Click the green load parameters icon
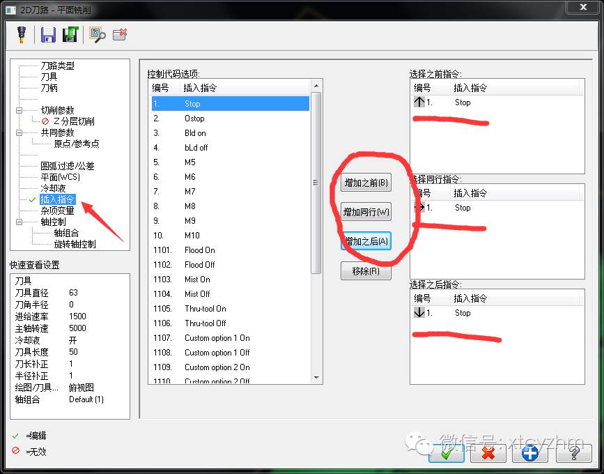604x474 pixels. 70,34
